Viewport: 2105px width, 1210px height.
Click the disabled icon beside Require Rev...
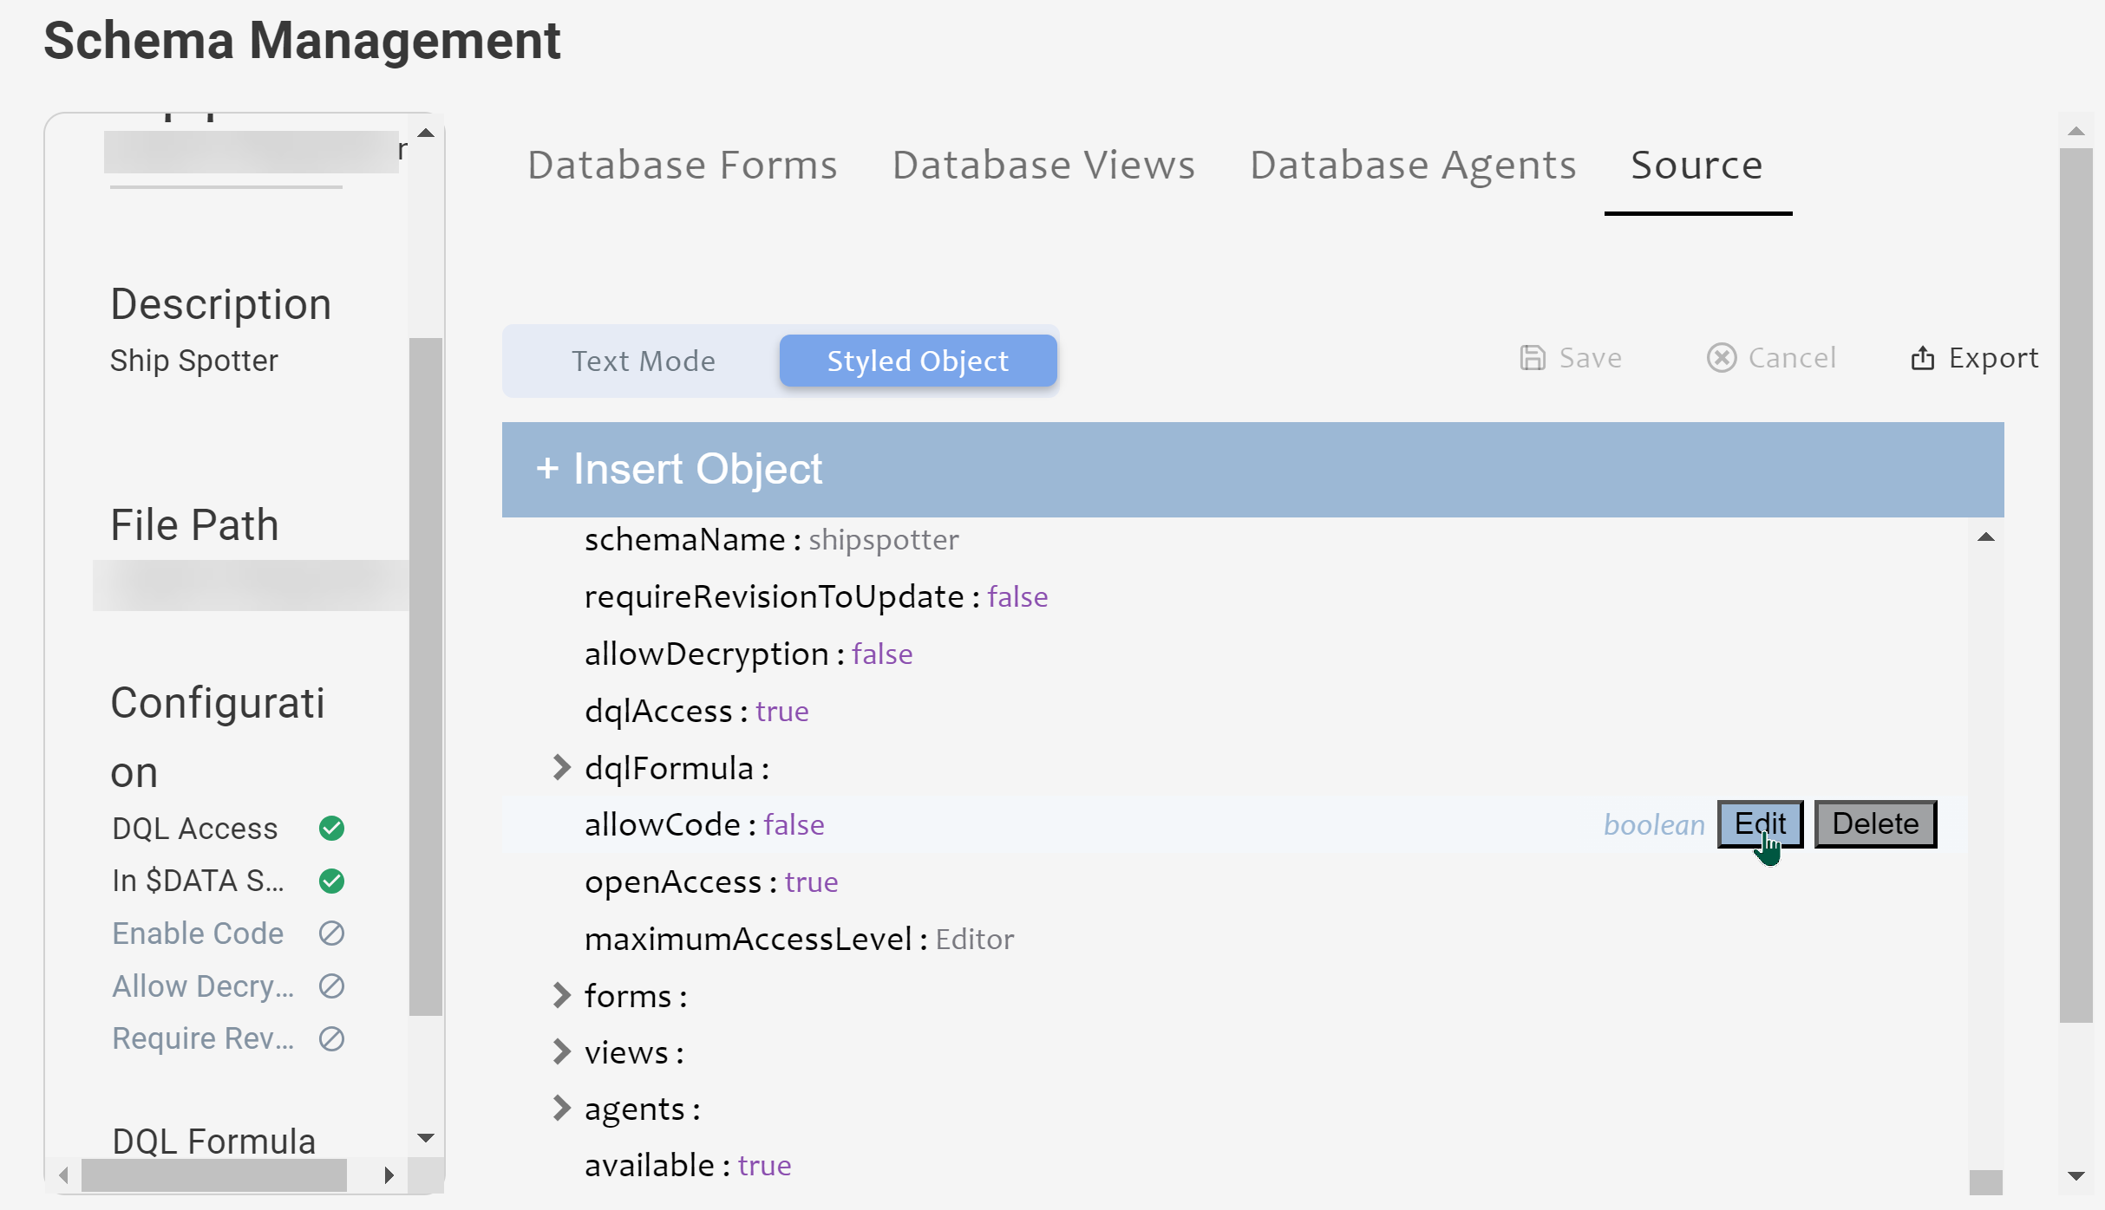click(x=331, y=1038)
